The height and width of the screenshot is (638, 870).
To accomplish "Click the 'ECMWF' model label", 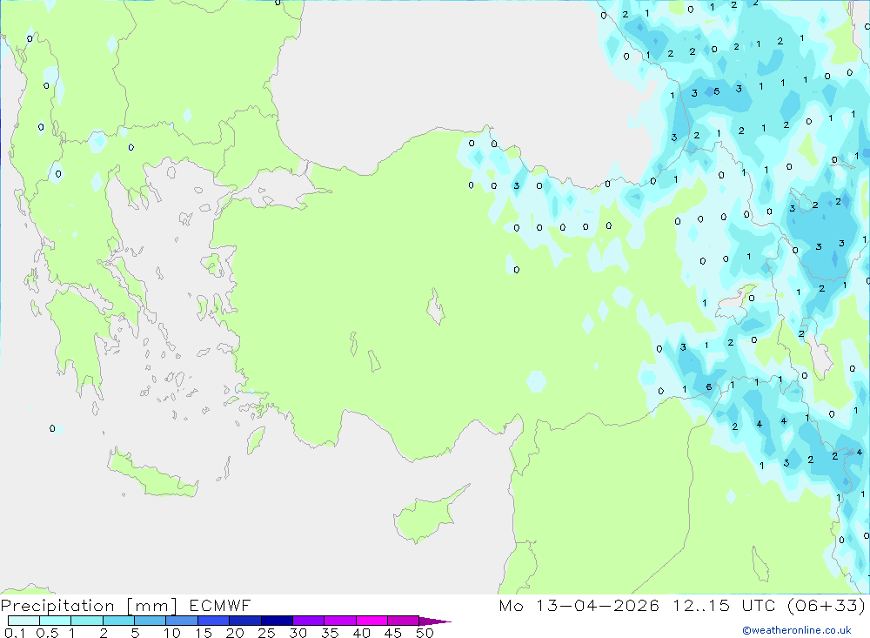I will [x=220, y=605].
